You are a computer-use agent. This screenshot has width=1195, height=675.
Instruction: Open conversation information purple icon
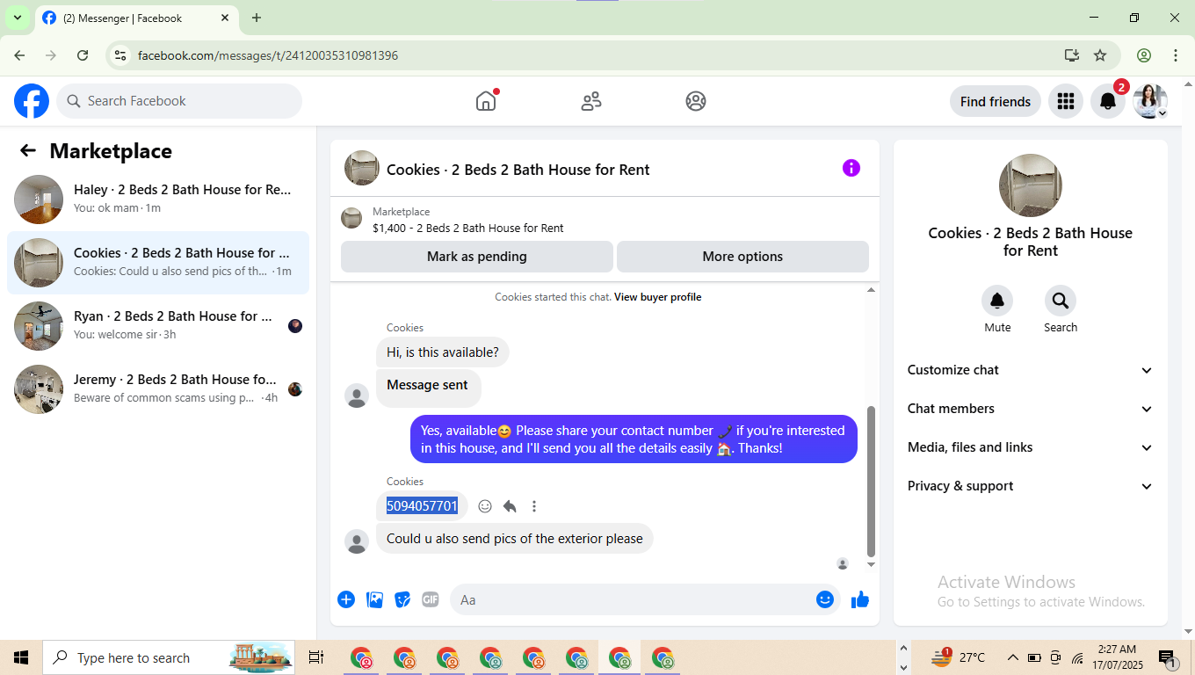click(x=851, y=168)
